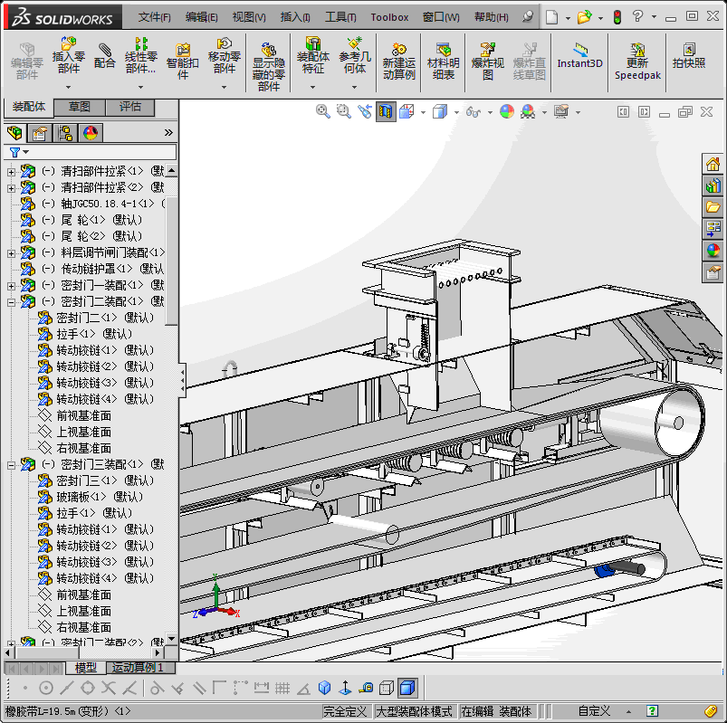The width and height of the screenshot is (727, 723).
Task: Expand the 清扫部件拉紧<1> tree node
Action: (x=12, y=171)
